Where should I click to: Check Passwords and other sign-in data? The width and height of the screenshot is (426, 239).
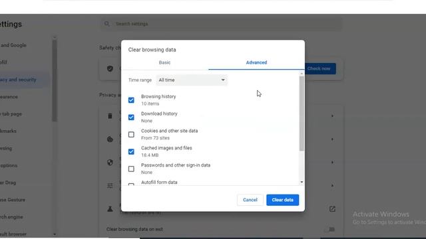[x=131, y=169]
